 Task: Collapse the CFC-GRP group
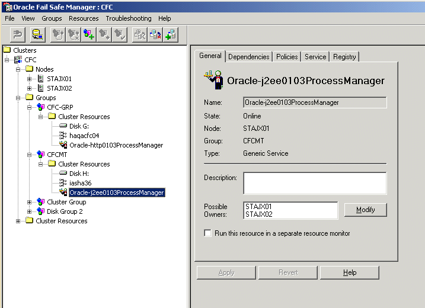29,107
